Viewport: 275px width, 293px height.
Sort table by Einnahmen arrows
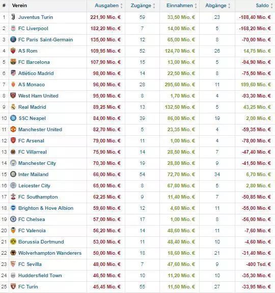click(x=196, y=6)
